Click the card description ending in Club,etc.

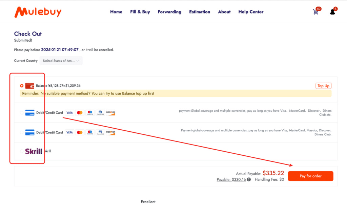(x=255, y=113)
